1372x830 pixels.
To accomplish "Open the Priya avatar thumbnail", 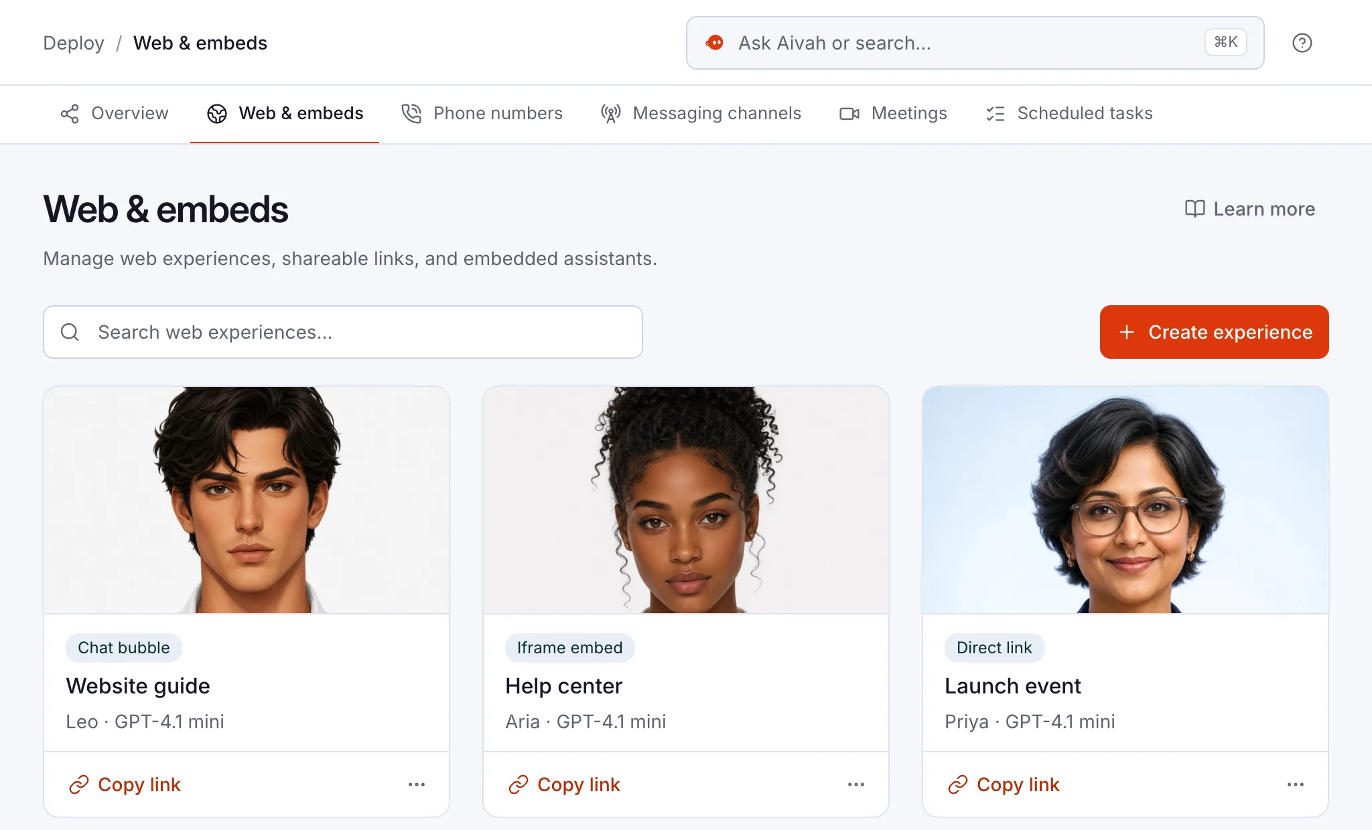I will click(x=1125, y=500).
